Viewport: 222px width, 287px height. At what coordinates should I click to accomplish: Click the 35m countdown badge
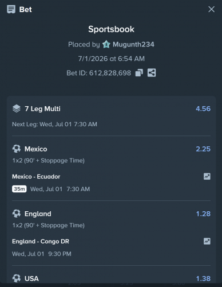pyautogui.click(x=19, y=189)
